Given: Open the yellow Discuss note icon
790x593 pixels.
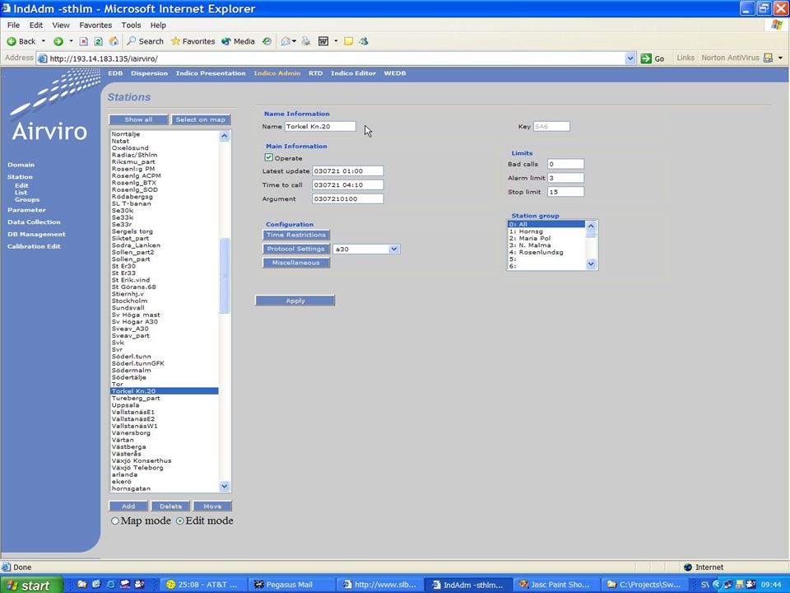Looking at the screenshot, I should (348, 41).
